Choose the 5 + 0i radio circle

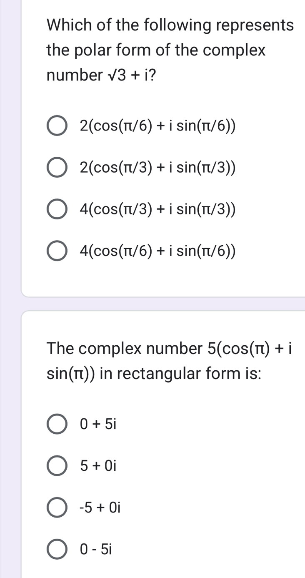pyautogui.click(x=57, y=466)
